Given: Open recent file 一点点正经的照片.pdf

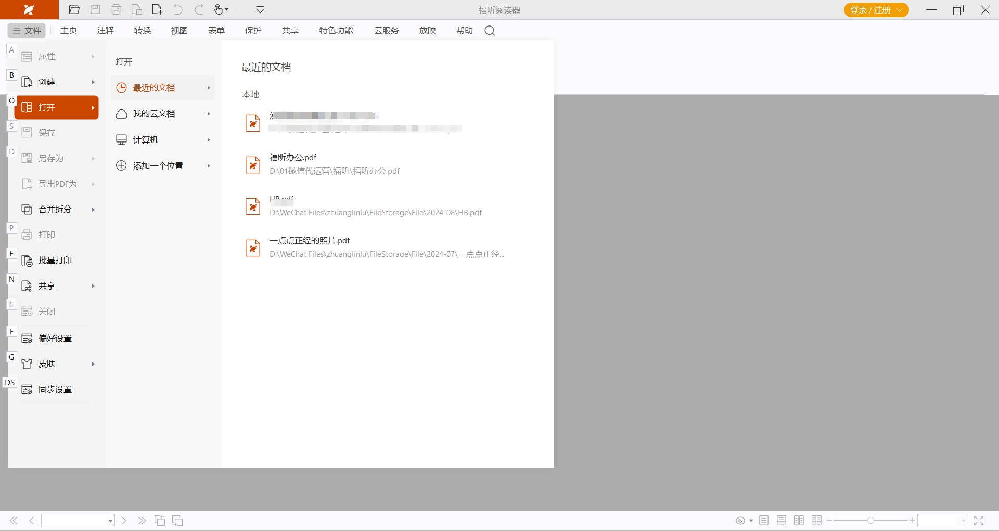Looking at the screenshot, I should [310, 241].
